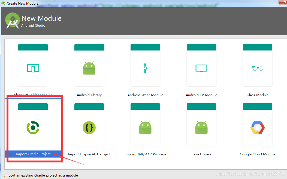Click the Import .JAR/.AAR Package label
The width and height of the screenshot is (287, 179).
click(x=145, y=154)
